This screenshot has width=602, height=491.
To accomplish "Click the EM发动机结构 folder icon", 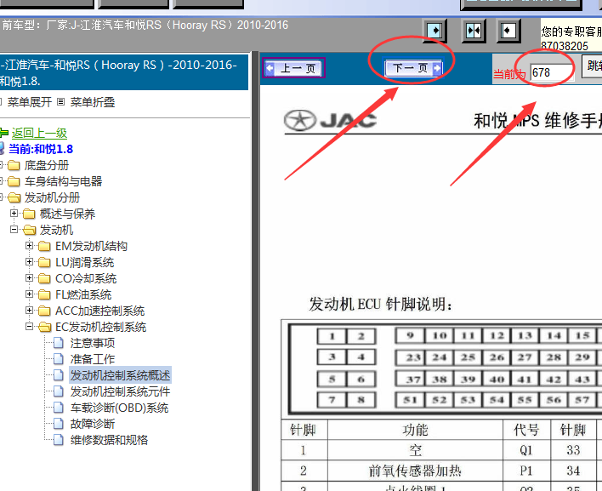I will click(x=44, y=246).
